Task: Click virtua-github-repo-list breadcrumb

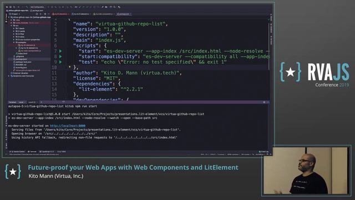Action: (17, 11)
